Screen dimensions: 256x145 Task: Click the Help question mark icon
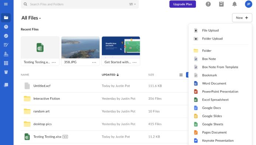pos(208,4)
